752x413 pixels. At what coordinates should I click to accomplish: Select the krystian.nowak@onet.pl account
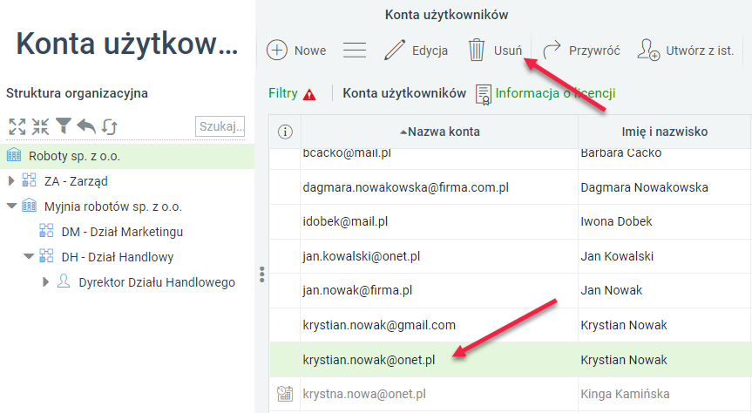pyautogui.click(x=369, y=360)
